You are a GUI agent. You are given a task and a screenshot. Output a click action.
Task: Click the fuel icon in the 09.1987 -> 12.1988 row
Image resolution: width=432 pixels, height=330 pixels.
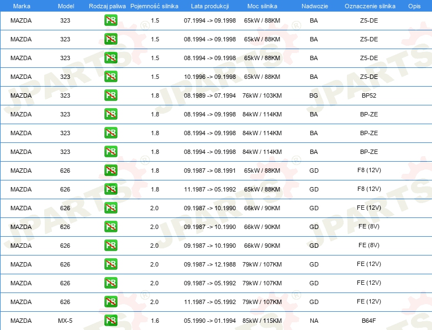(x=110, y=264)
